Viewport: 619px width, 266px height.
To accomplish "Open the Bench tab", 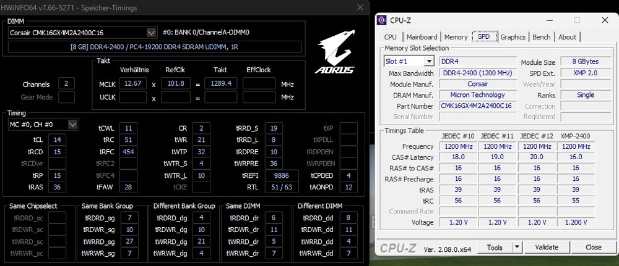I will tap(541, 37).
